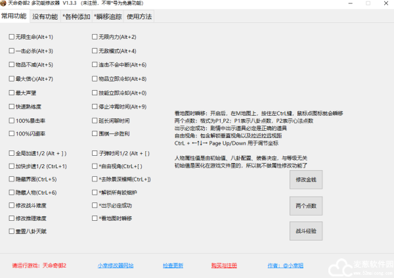The image size is (394, 278).
Task: Turn on 100%暴击率 checkbox
Action: pyautogui.click(x=12, y=120)
